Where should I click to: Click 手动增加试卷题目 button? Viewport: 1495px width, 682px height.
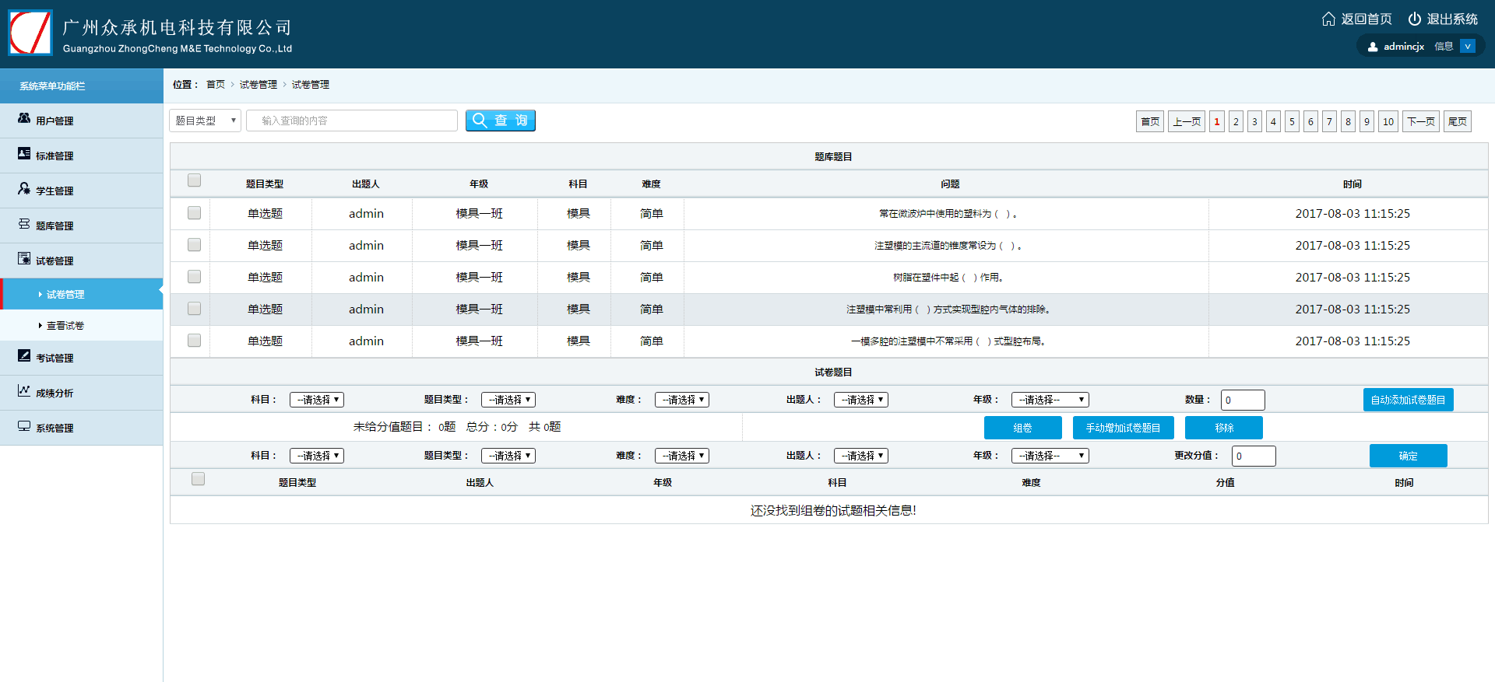pyautogui.click(x=1124, y=428)
